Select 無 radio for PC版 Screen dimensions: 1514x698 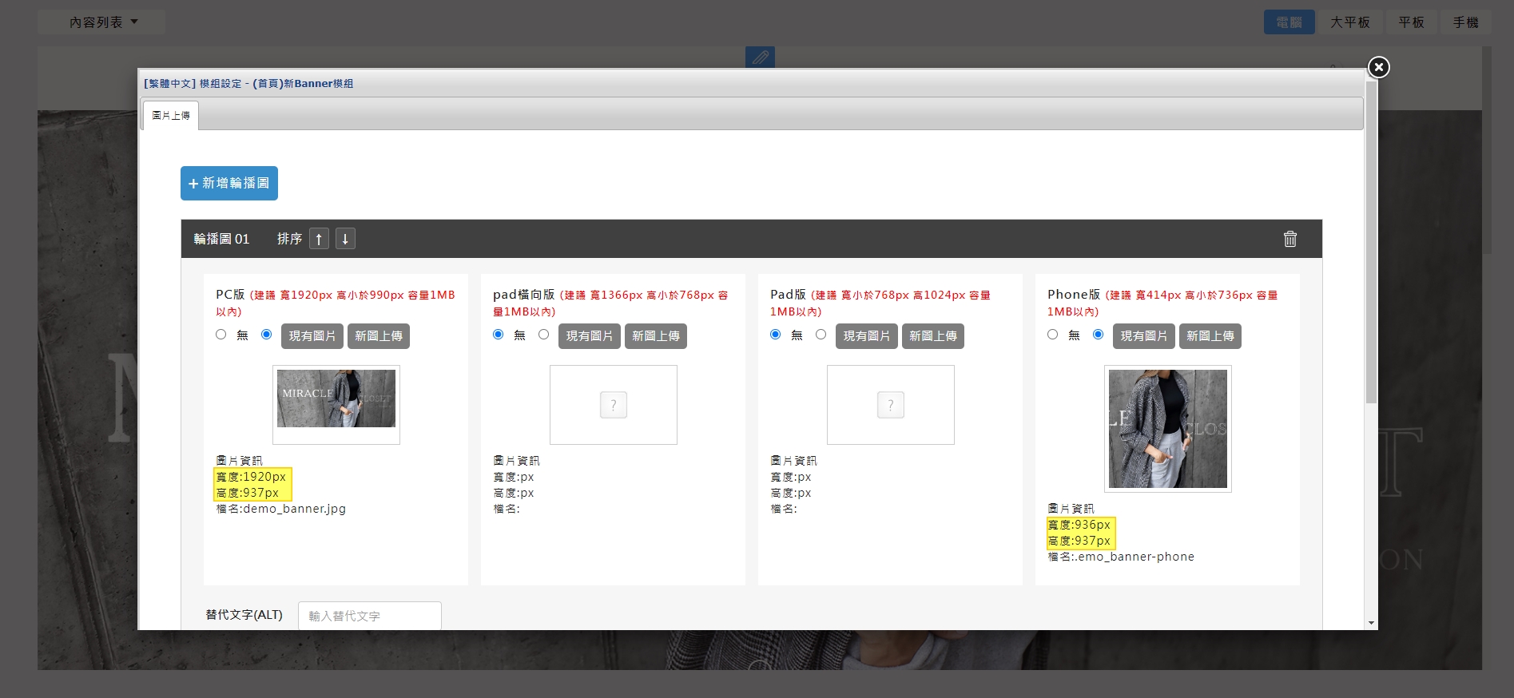coord(221,335)
